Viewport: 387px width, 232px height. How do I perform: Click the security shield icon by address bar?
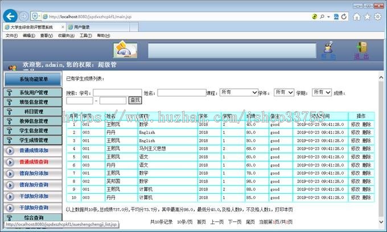pos(35,17)
